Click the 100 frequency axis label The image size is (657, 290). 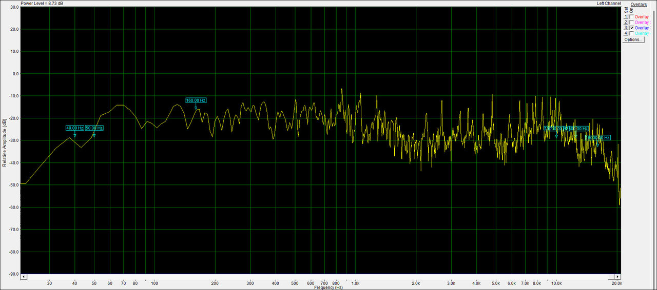153,283
